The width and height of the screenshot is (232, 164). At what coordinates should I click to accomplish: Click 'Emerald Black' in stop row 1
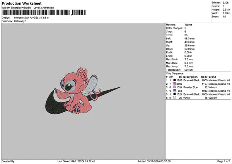tap(191, 80)
